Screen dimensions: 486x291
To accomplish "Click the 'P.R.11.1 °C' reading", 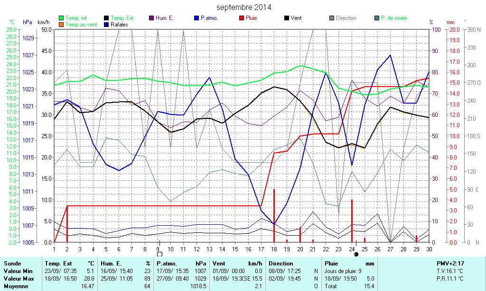I will (449, 279).
